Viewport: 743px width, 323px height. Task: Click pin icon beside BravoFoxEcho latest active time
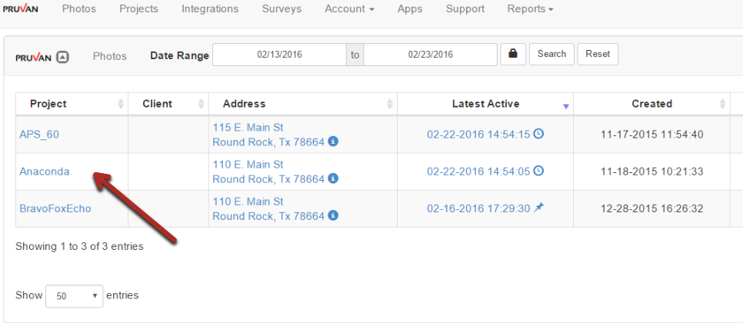pos(538,208)
